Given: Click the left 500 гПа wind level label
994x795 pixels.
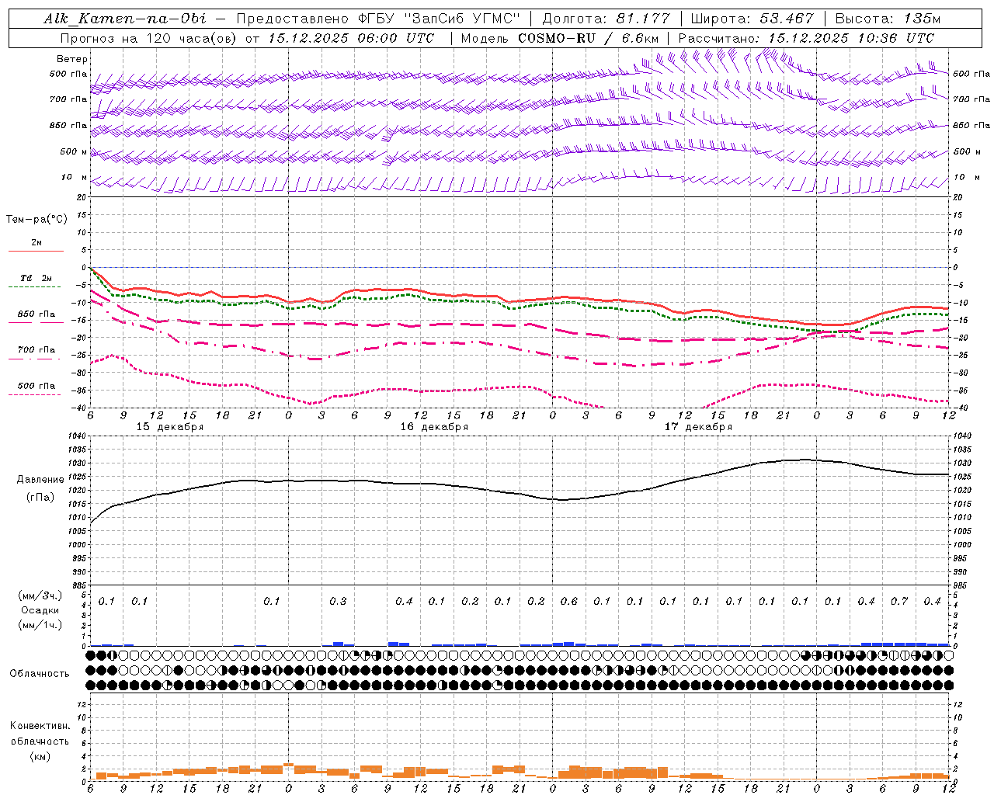Looking at the screenshot, I should pyautogui.click(x=68, y=75).
